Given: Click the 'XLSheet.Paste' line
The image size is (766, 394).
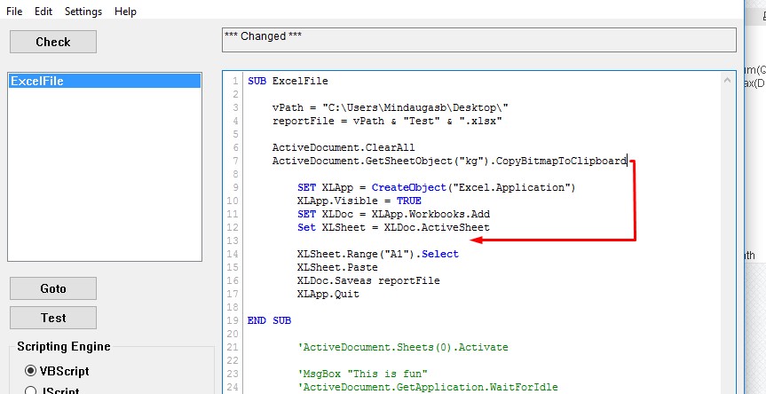Looking at the screenshot, I should point(337,267).
